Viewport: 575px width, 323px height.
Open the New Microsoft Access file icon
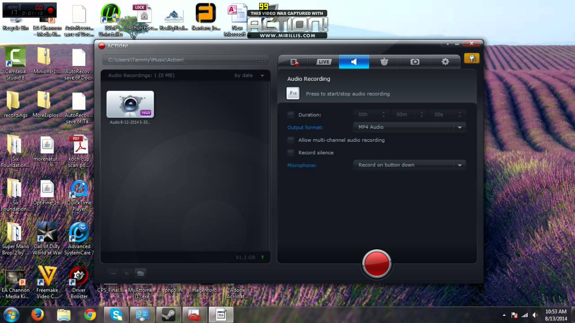237,19
